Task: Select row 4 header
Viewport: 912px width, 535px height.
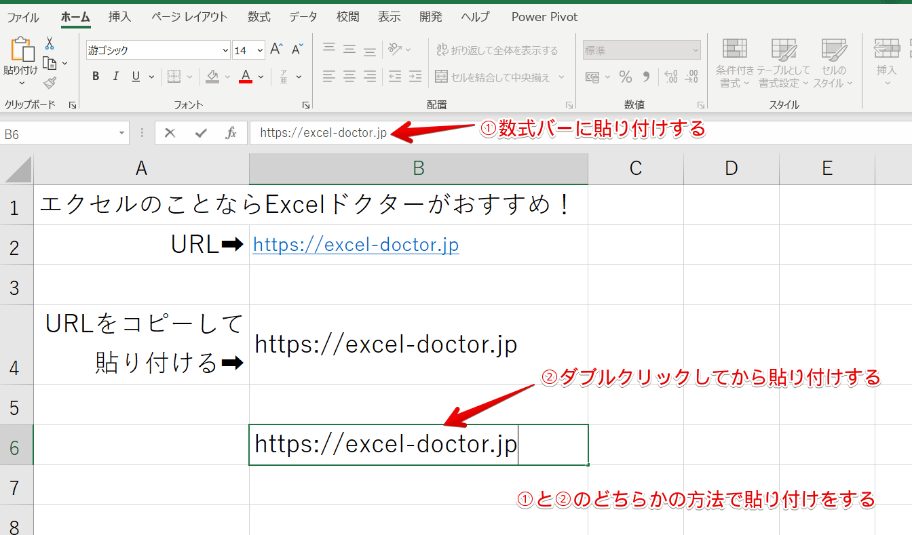Action: tap(16, 345)
